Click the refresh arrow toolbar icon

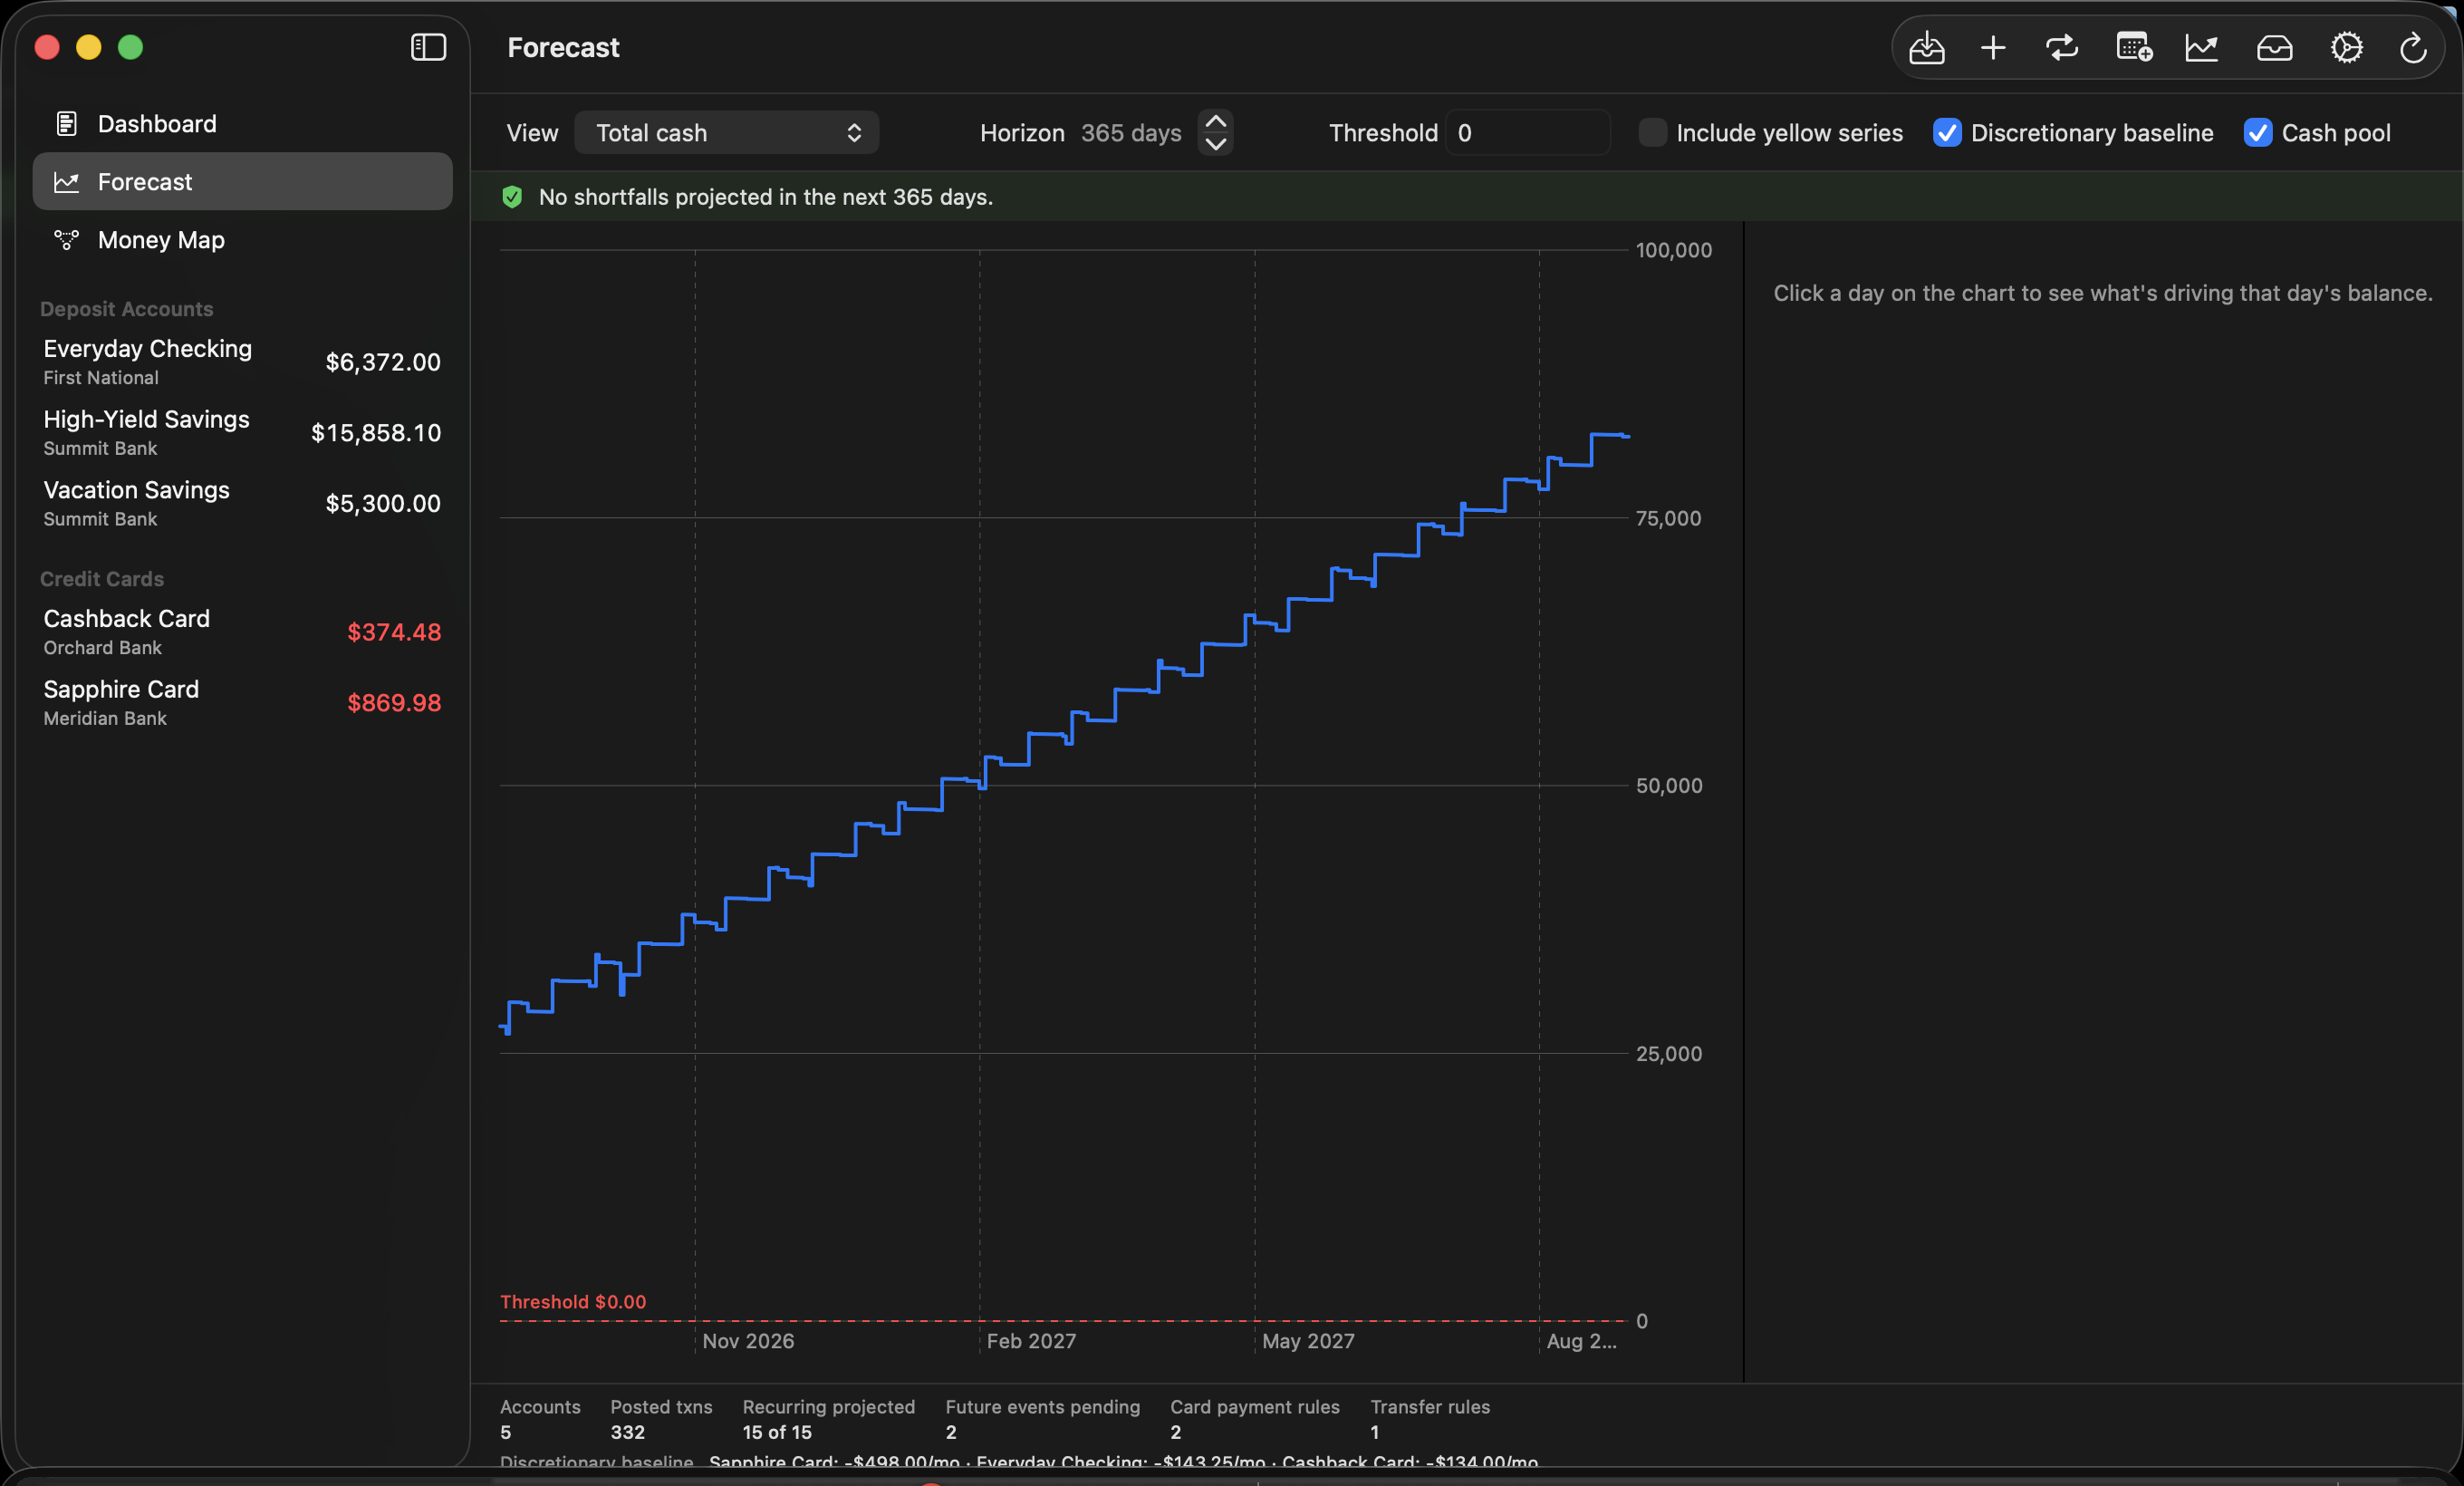point(2413,48)
